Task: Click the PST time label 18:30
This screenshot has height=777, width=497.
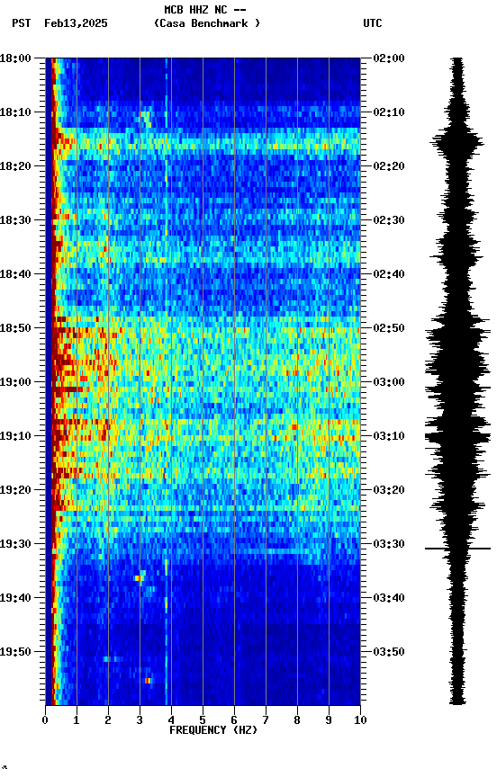Action: coord(15,220)
